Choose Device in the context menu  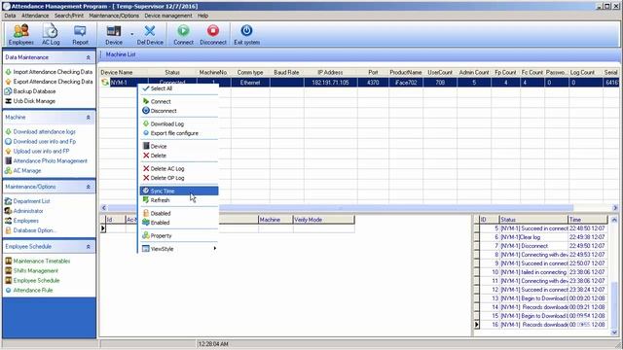click(x=179, y=147)
